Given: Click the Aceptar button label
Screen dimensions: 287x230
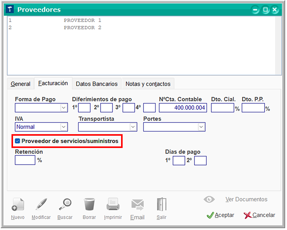Looking at the screenshot, I should [225, 215].
